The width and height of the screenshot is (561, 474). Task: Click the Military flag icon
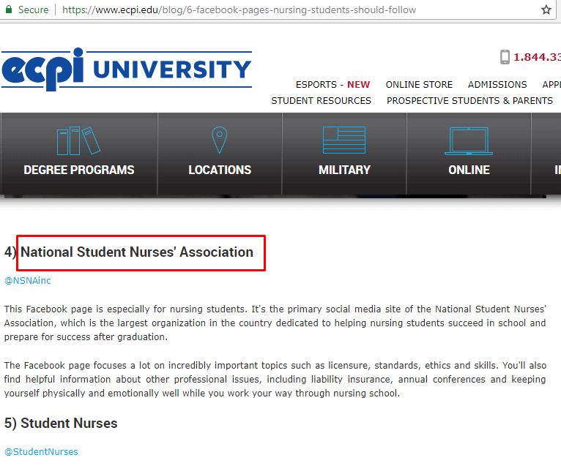pyautogui.click(x=344, y=140)
